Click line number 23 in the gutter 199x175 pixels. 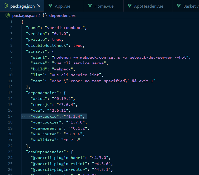click(10, 152)
